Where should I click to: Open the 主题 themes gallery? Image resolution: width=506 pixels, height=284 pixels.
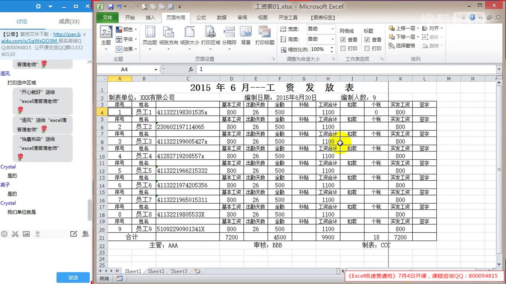pyautogui.click(x=106, y=38)
